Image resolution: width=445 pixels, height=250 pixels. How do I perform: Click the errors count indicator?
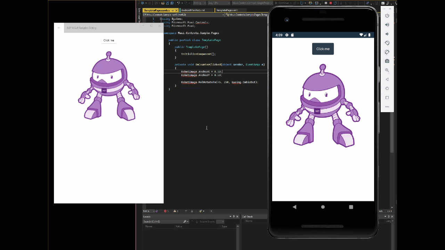click(166, 211)
